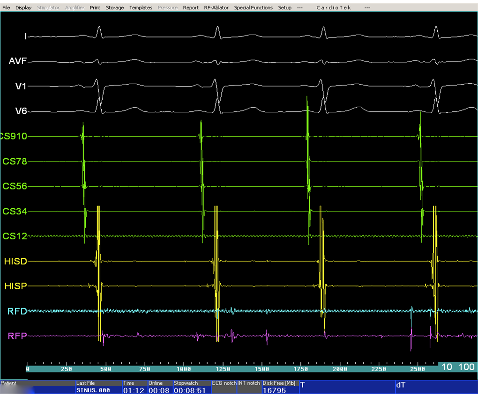Select the lead I channel label
478x395 pixels.
pyautogui.click(x=26, y=37)
